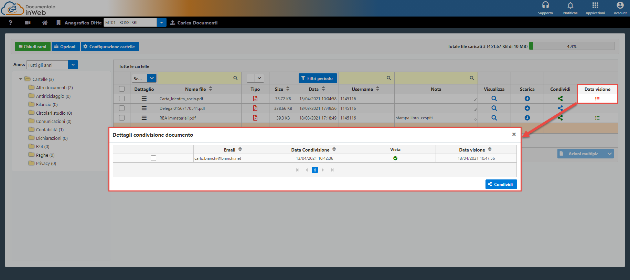Image resolution: width=630 pixels, height=280 pixels.
Task: Open detail menu for RBA immateriali.pdf
Action: pyautogui.click(x=144, y=118)
